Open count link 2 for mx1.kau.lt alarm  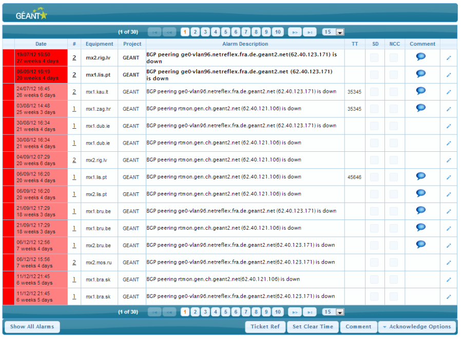tap(74, 92)
